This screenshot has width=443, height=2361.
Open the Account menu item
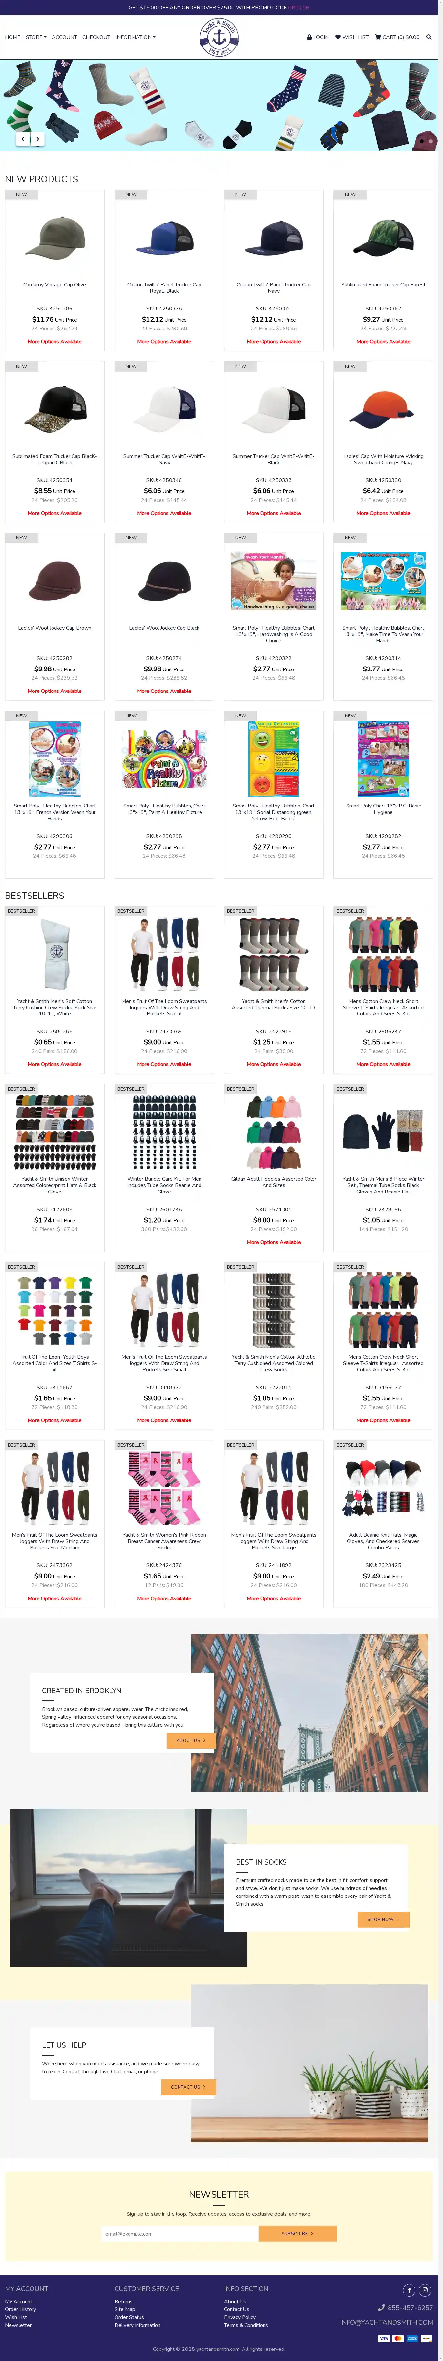tap(64, 37)
